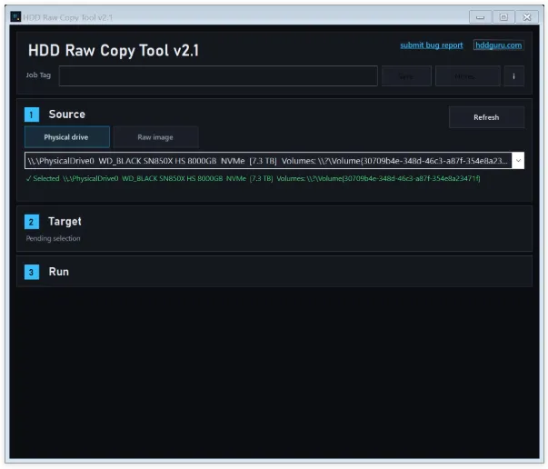Click the 'HDD Raw Copy Tool v2.1' heading
The image size is (548, 469).
[114, 51]
